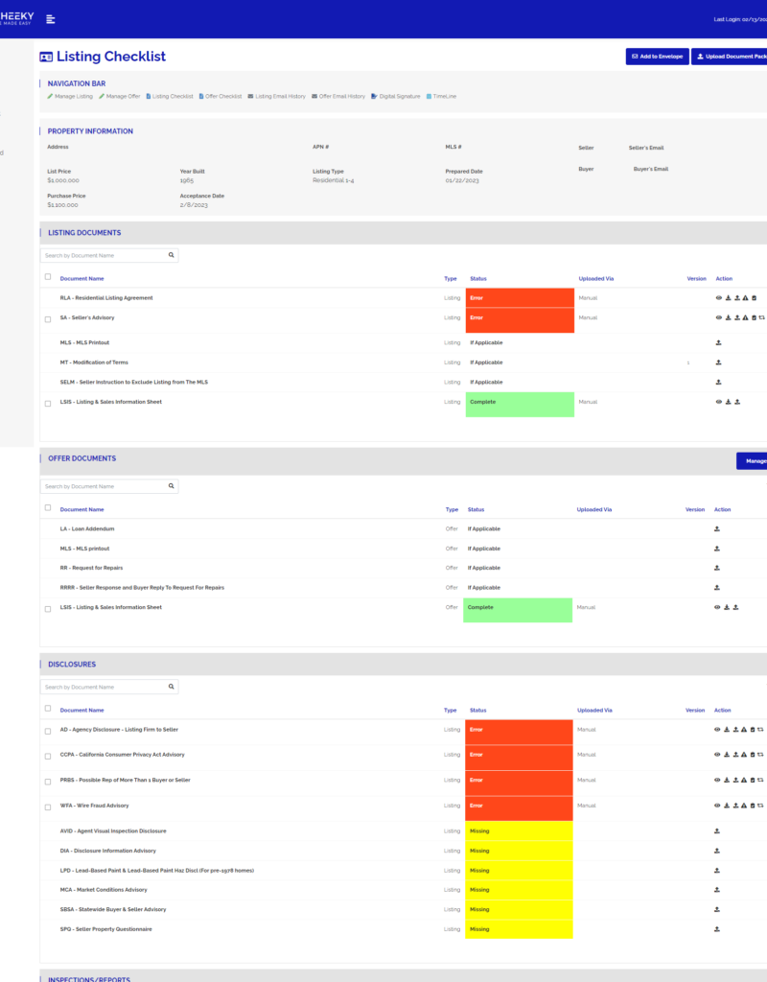Go to Offer Checklist navigation link
The width and height of the screenshot is (767, 982).
[221, 96]
